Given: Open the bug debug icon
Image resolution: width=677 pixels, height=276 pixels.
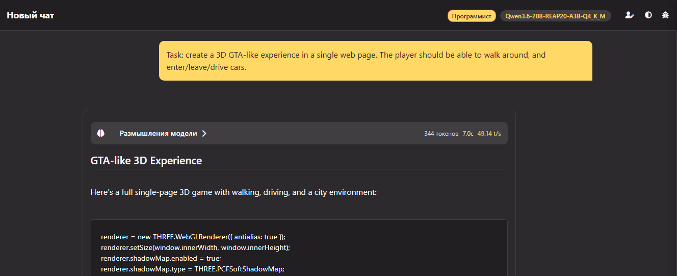Looking at the screenshot, I should (665, 15).
